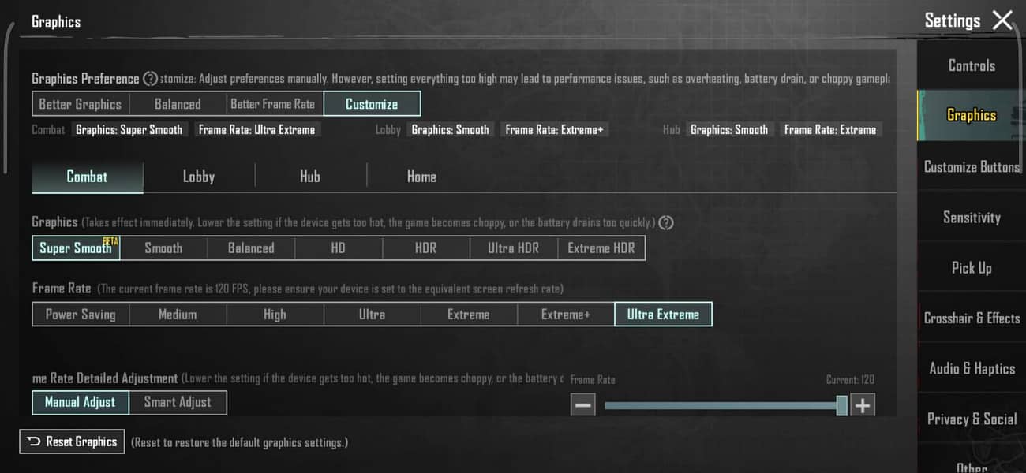
Task: Choose the Better Frame Rate preset
Action: click(x=272, y=104)
